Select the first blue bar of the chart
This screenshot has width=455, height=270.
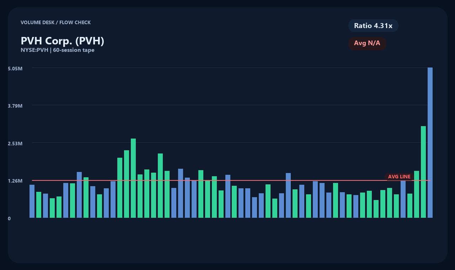(x=32, y=201)
